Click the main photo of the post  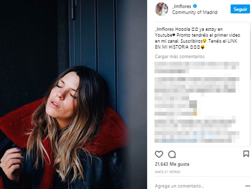point(73,94)
